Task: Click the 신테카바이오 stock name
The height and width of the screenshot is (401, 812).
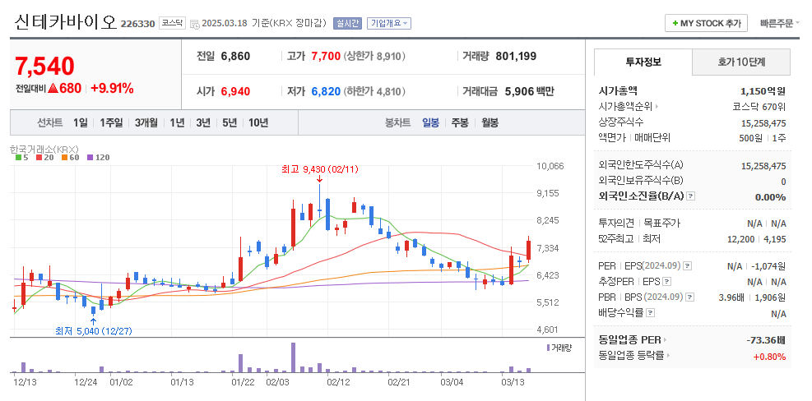Action: [x=66, y=23]
